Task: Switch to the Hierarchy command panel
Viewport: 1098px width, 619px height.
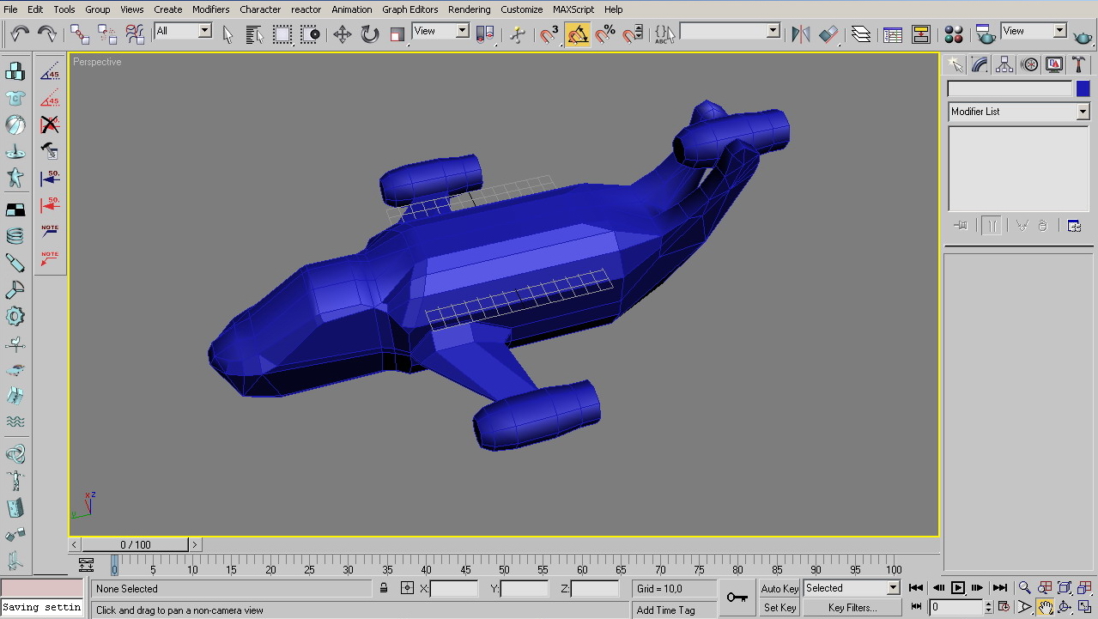Action: click(1004, 64)
